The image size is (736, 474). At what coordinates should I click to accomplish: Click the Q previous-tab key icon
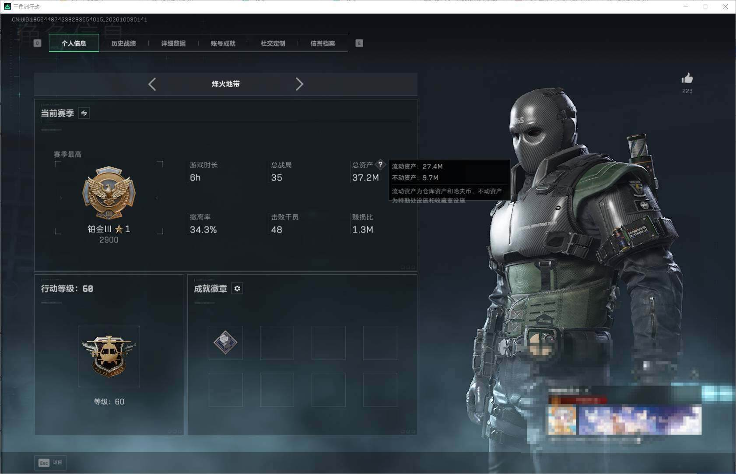point(37,43)
